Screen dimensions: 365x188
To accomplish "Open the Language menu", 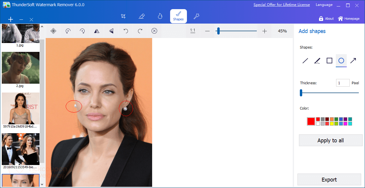I will click(x=324, y=5).
